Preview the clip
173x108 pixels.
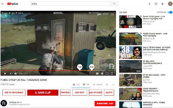65,93
